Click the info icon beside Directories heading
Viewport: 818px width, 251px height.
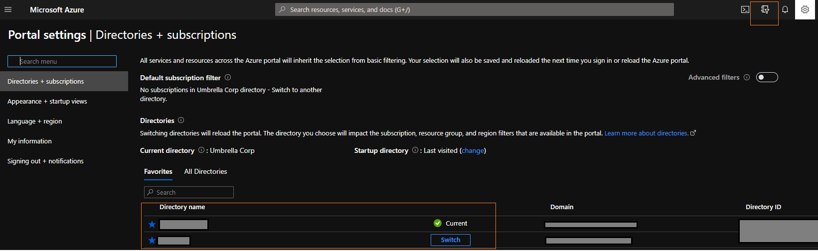coord(181,120)
